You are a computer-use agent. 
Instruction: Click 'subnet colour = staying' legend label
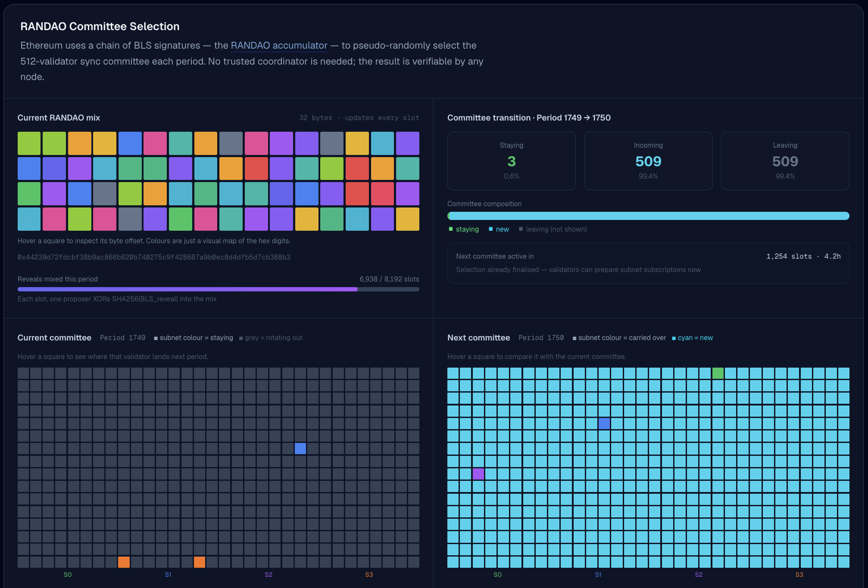point(194,338)
